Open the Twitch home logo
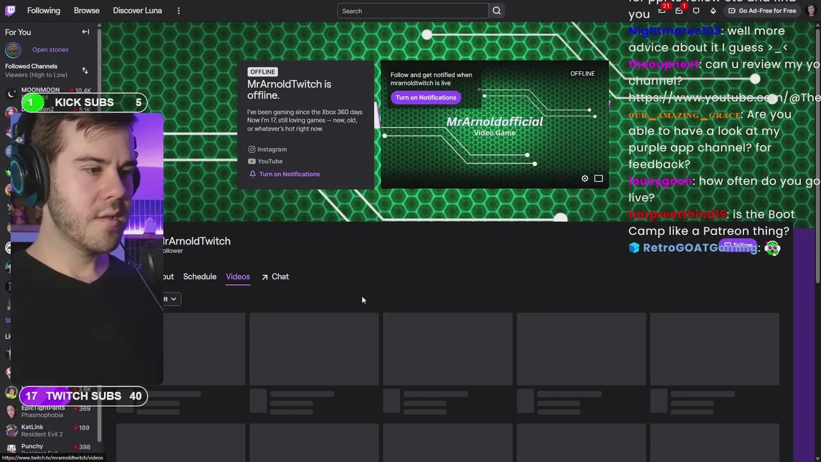Image resolution: width=821 pixels, height=462 pixels. (x=10, y=10)
